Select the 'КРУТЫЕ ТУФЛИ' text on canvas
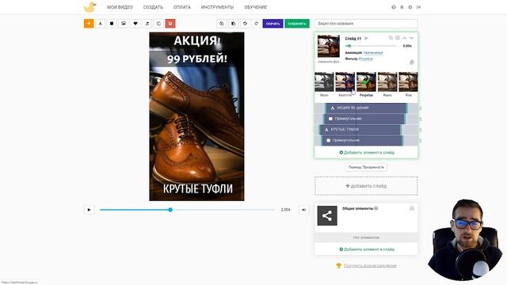The image size is (507, 285). 197,188
